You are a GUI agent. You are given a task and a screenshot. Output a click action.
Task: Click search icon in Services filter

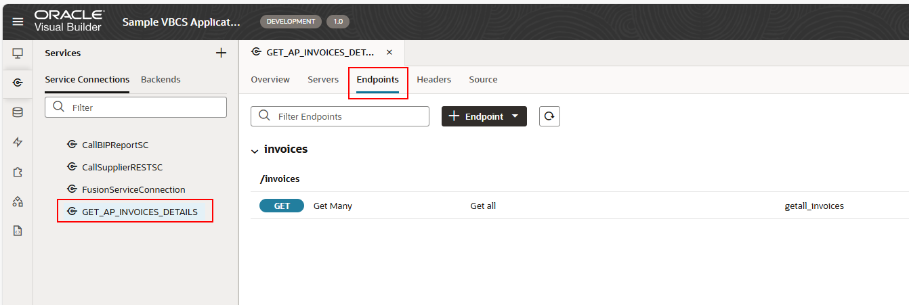click(x=58, y=107)
